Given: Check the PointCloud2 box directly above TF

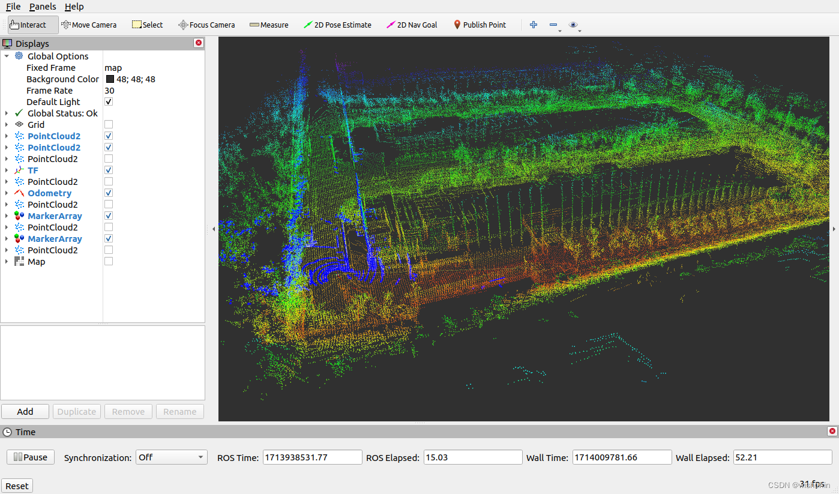Looking at the screenshot, I should coord(109,158).
